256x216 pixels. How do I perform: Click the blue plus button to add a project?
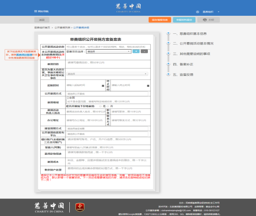point(136,51)
